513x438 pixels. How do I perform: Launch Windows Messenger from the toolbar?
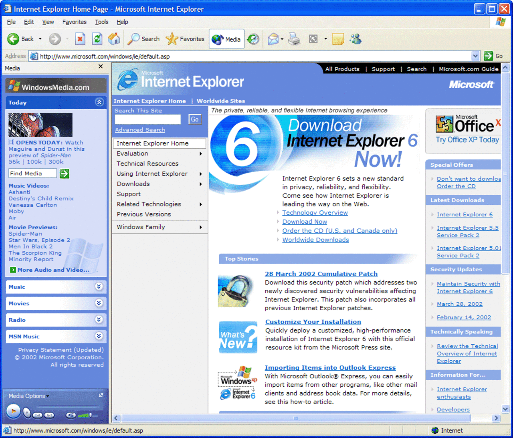click(x=355, y=38)
